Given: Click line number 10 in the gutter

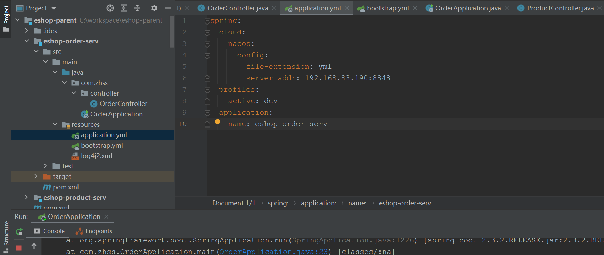Looking at the screenshot, I should (182, 124).
